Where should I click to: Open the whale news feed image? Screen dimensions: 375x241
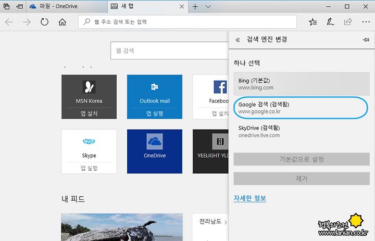tap(122, 227)
